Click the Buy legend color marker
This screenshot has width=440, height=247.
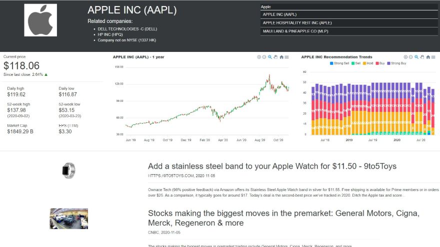pos(377,63)
